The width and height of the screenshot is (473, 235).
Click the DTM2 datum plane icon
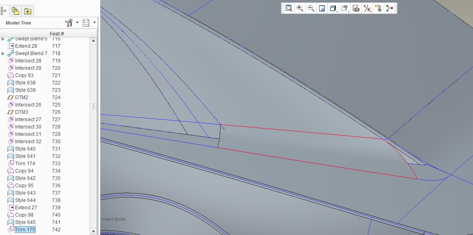pos(11,98)
